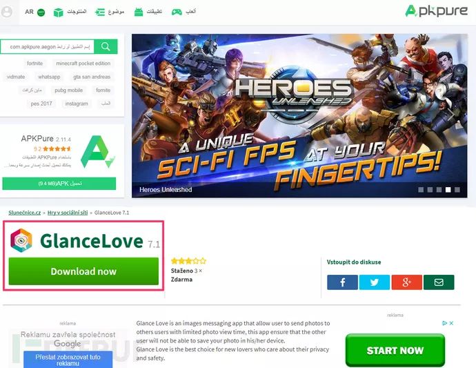Click the GlanceLove app hexagon icon
476x368 pixels.
[x=21, y=240]
